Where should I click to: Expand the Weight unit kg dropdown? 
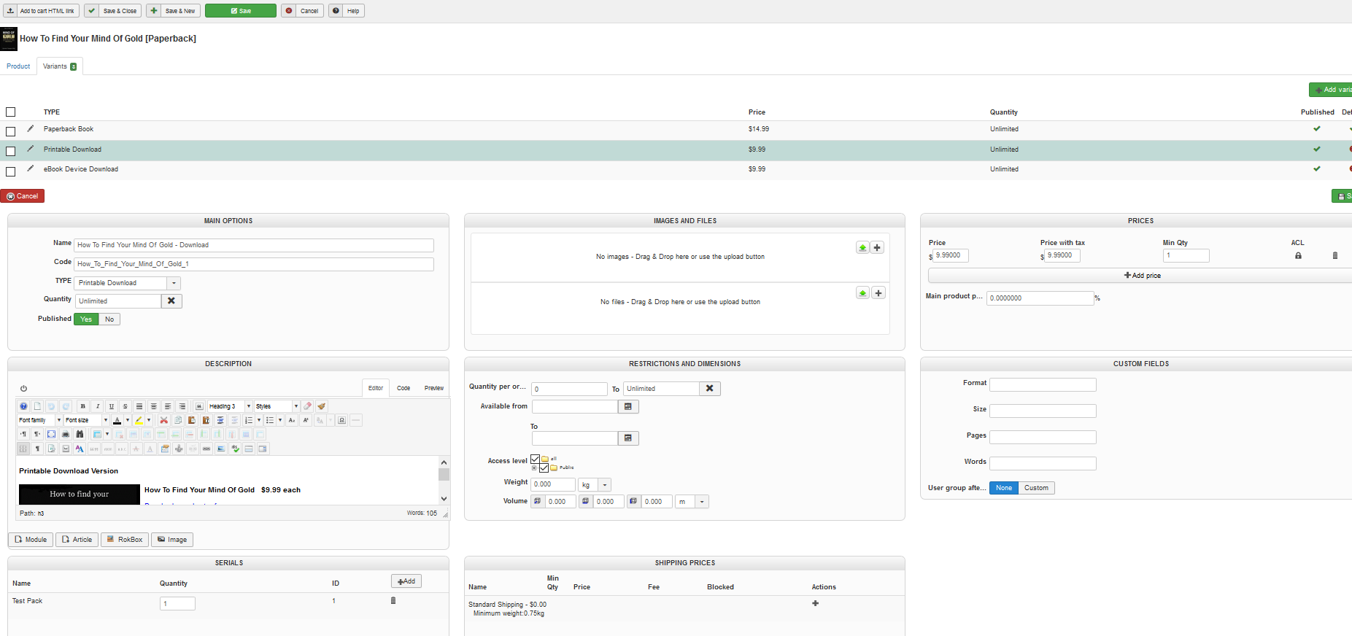605,485
